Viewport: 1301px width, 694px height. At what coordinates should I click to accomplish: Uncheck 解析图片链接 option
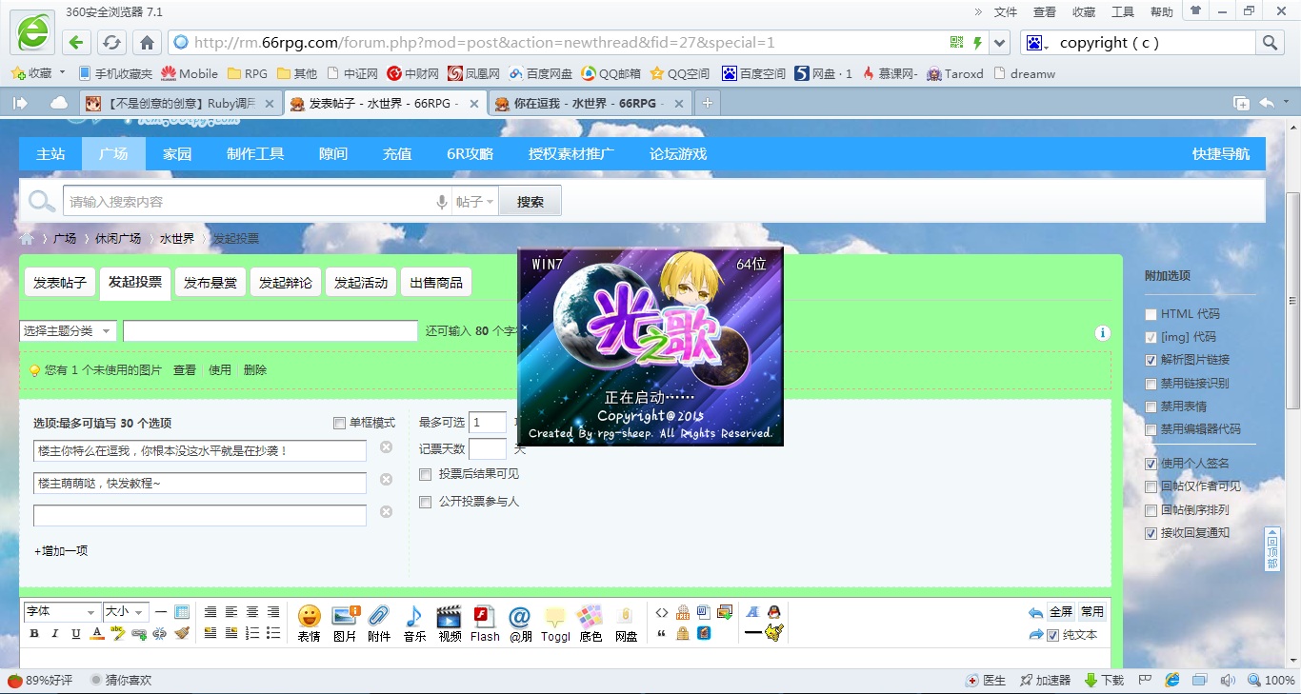pyautogui.click(x=1151, y=360)
